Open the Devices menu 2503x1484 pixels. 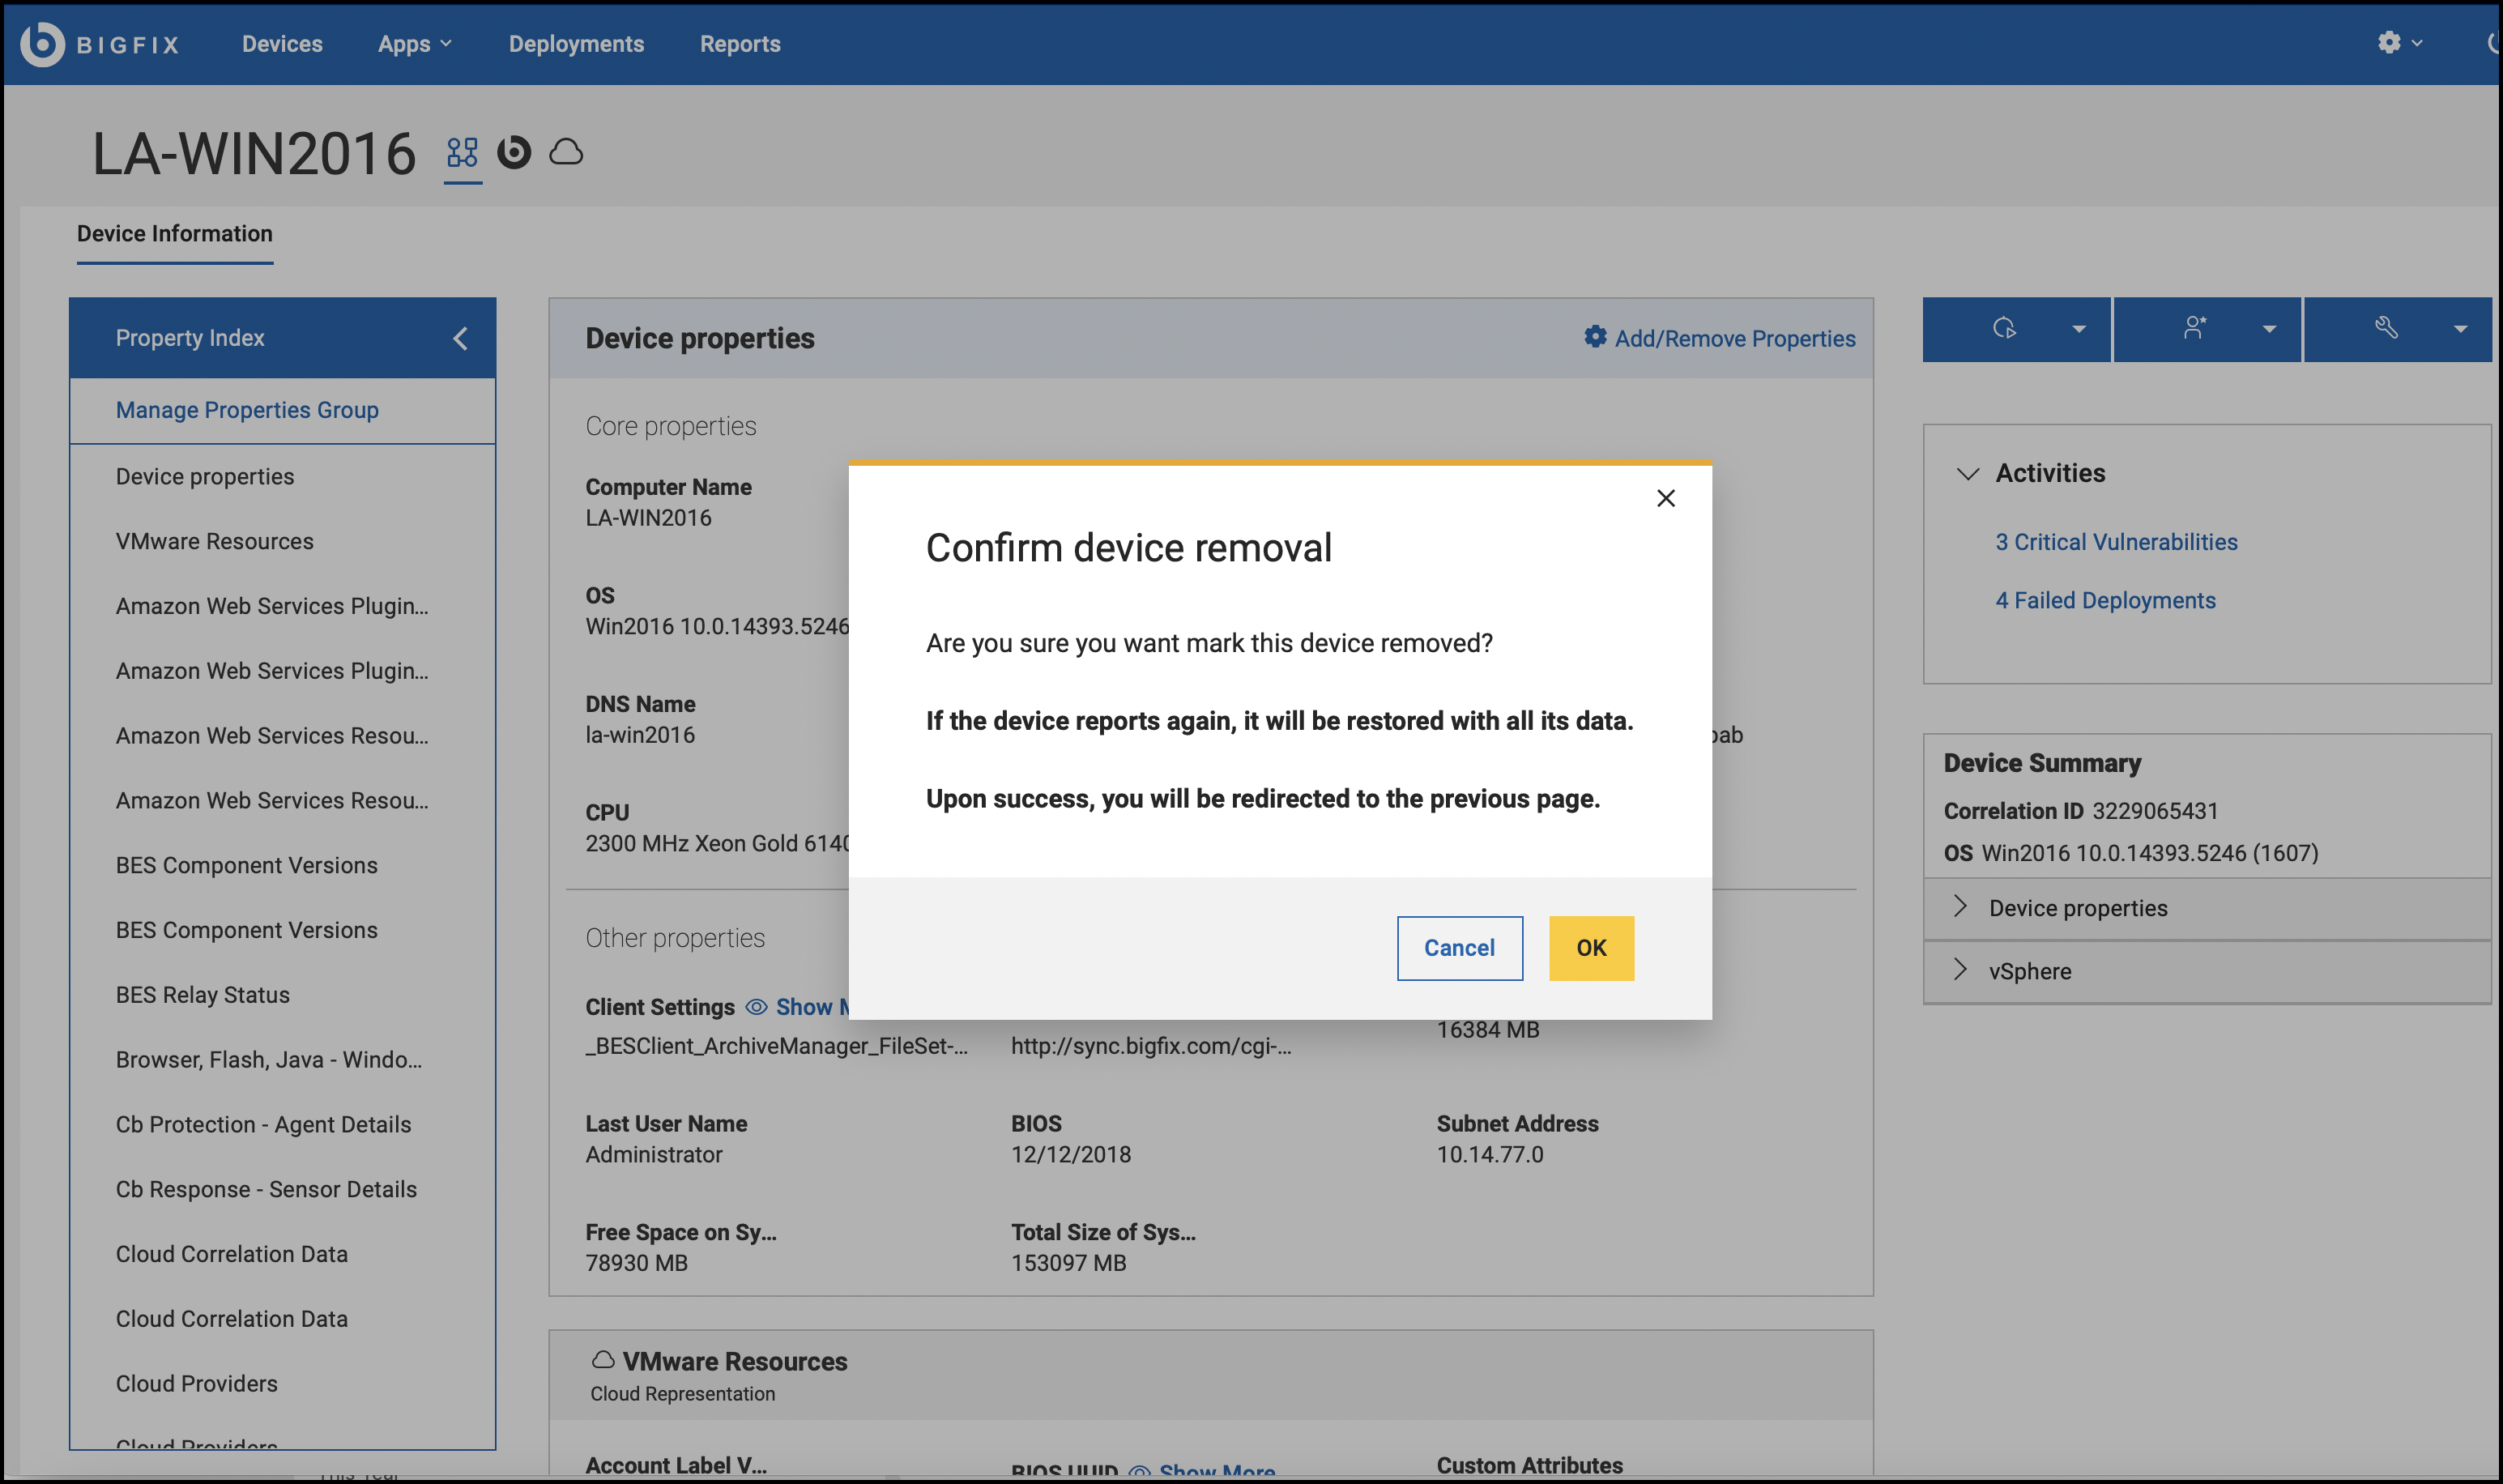[282, 44]
